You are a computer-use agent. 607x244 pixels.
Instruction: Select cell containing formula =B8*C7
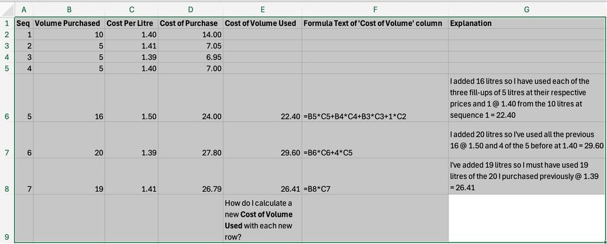[x=375, y=177]
